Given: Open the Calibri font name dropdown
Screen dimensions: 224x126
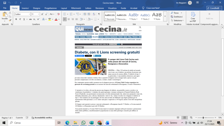Looking at the screenshot, I should coord(29,14).
